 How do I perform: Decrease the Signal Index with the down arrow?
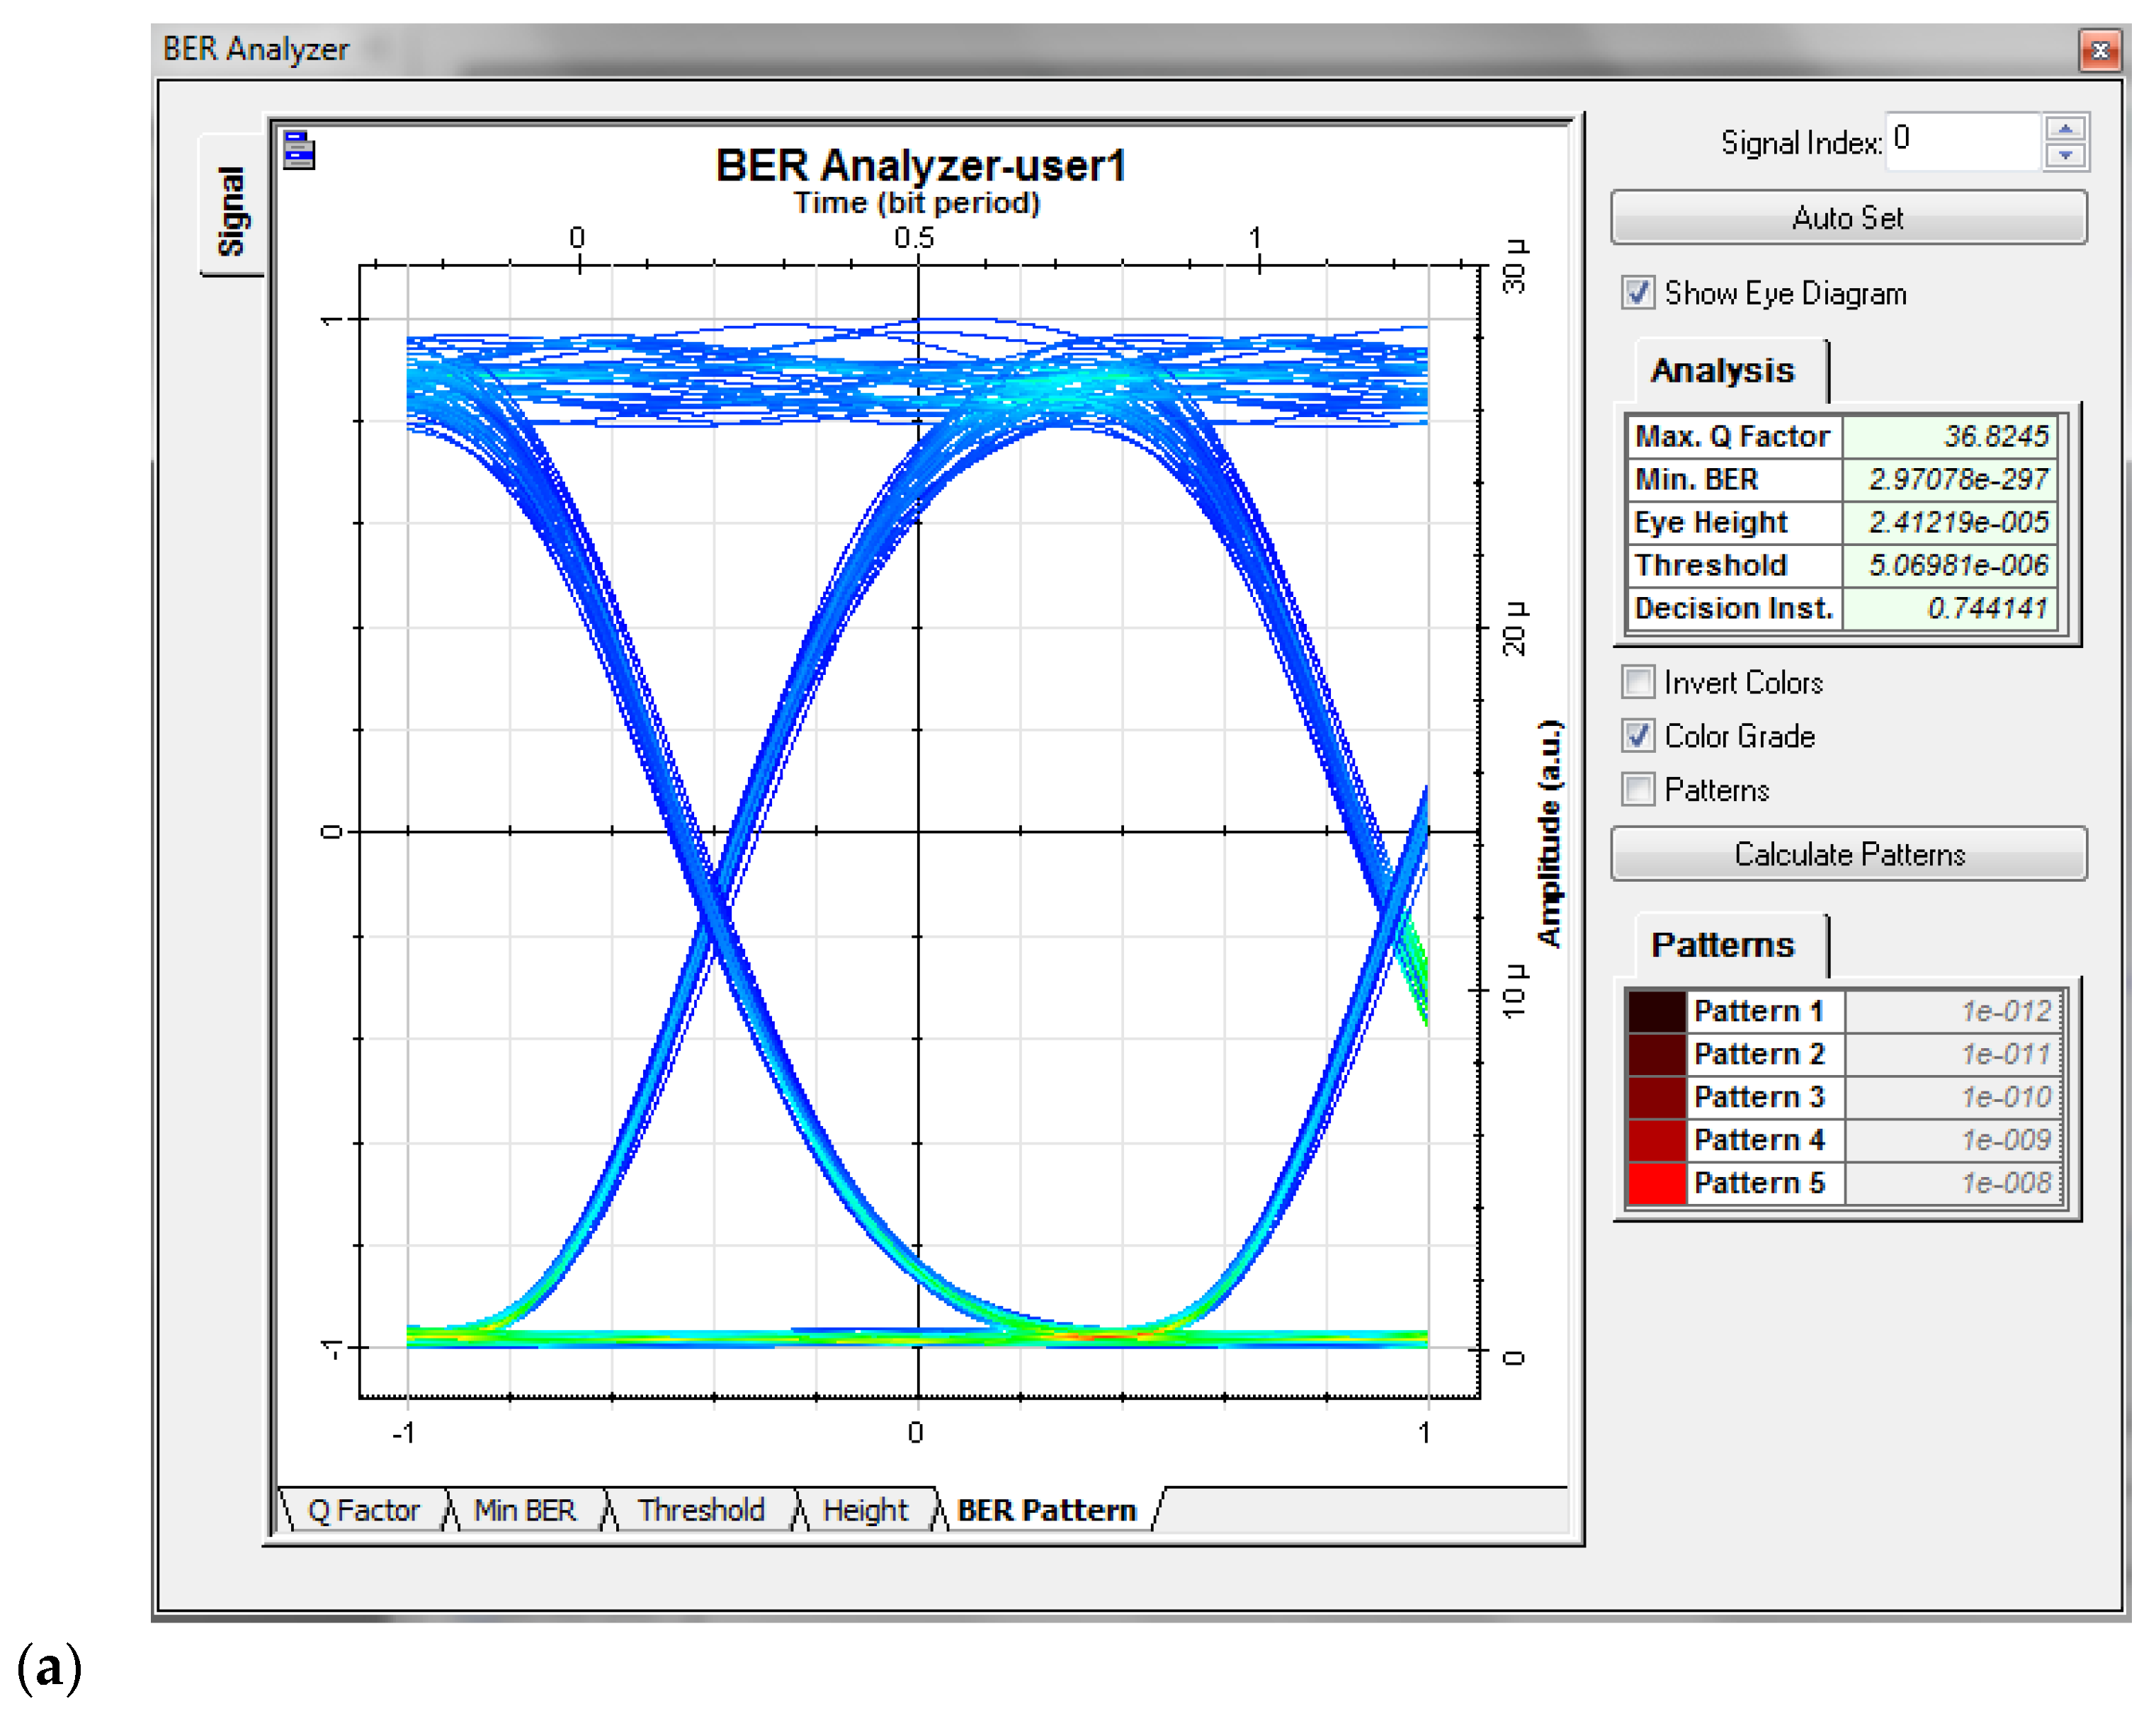(2066, 155)
